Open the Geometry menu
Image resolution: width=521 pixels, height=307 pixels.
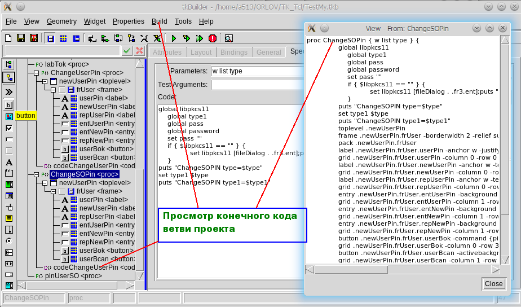pos(61,21)
